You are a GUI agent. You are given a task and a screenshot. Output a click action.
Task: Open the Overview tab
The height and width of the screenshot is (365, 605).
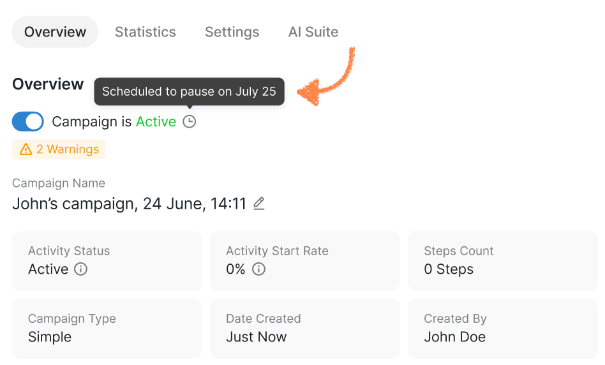pos(55,32)
